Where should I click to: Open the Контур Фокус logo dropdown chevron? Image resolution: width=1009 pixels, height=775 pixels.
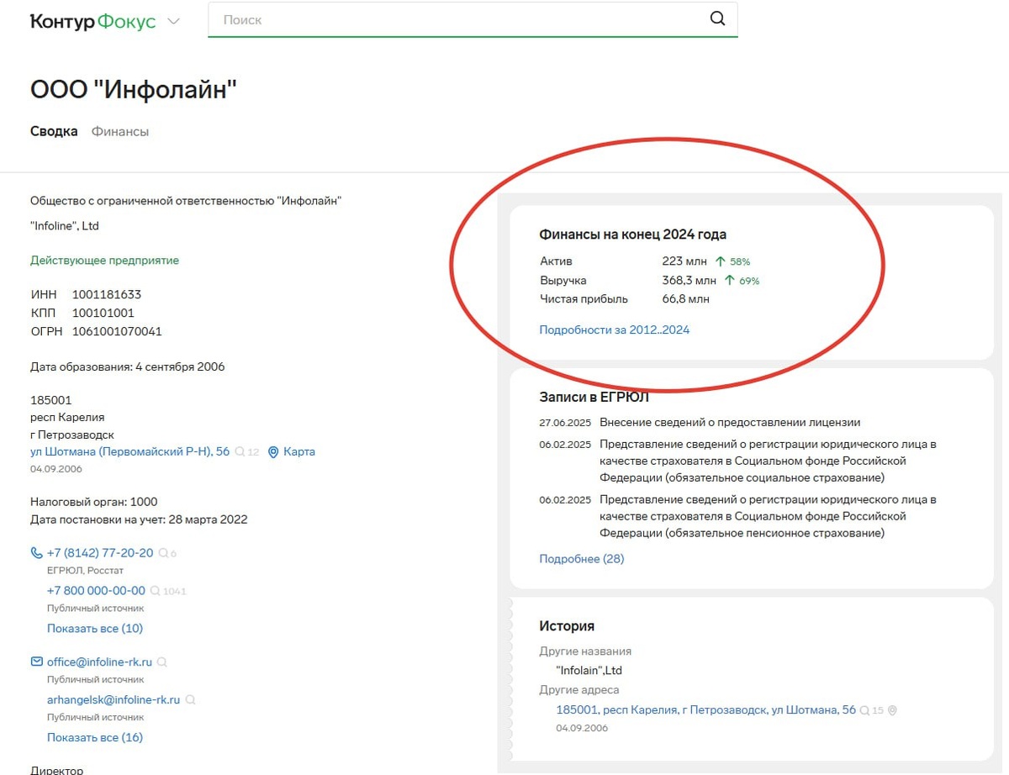174,21
